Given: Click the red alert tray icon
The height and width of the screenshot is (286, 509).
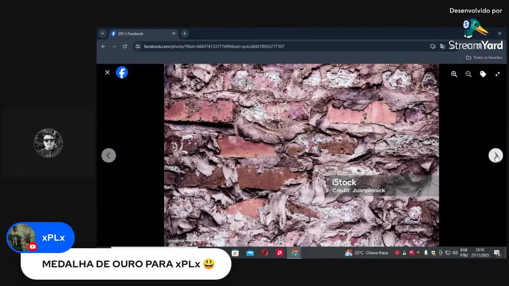Looking at the screenshot, I should 397,253.
